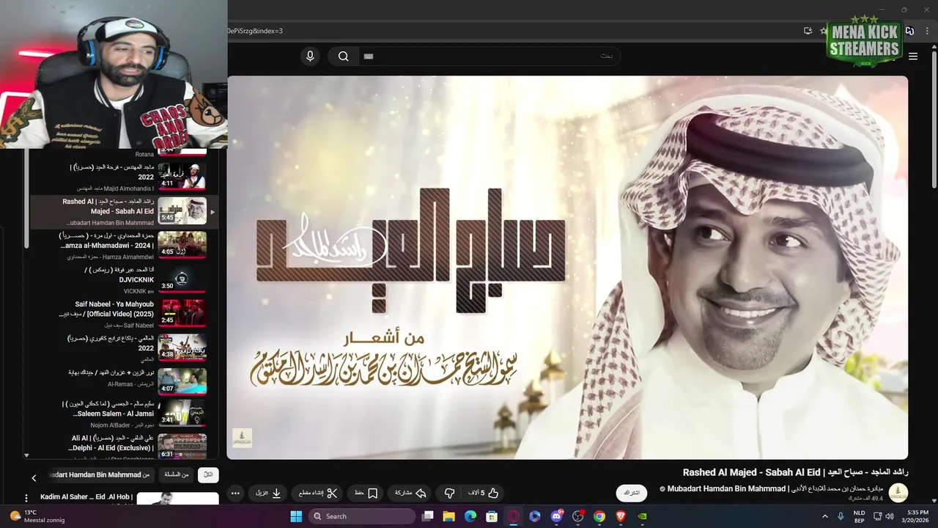Select the Rashed Al Majed - Sabah Al Eid playlist item
Image resolution: width=938 pixels, height=528 pixels.
click(123, 211)
